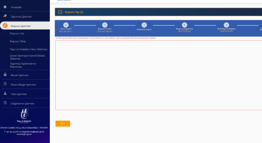The image size is (262, 143).
Task: Click the Başvuru Yap (2) header title
Action: tap(74, 12)
